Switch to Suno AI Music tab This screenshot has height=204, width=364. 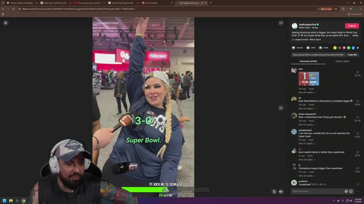click(x=156, y=3)
